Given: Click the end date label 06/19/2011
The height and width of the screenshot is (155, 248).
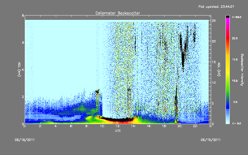Looking at the screenshot, I should coord(210,140).
